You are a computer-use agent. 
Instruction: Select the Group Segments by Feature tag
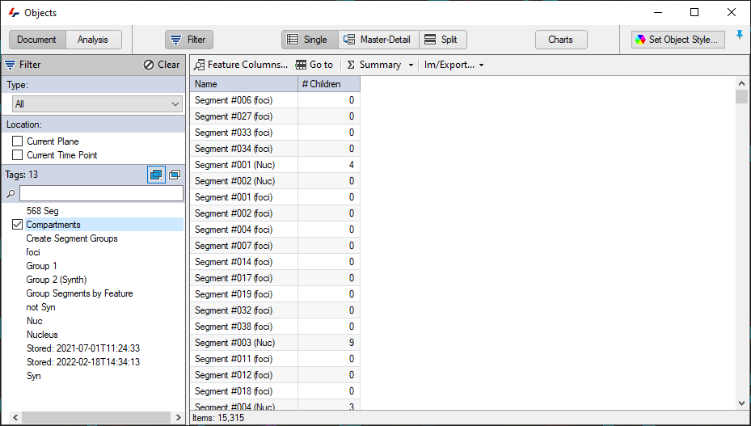click(x=79, y=293)
